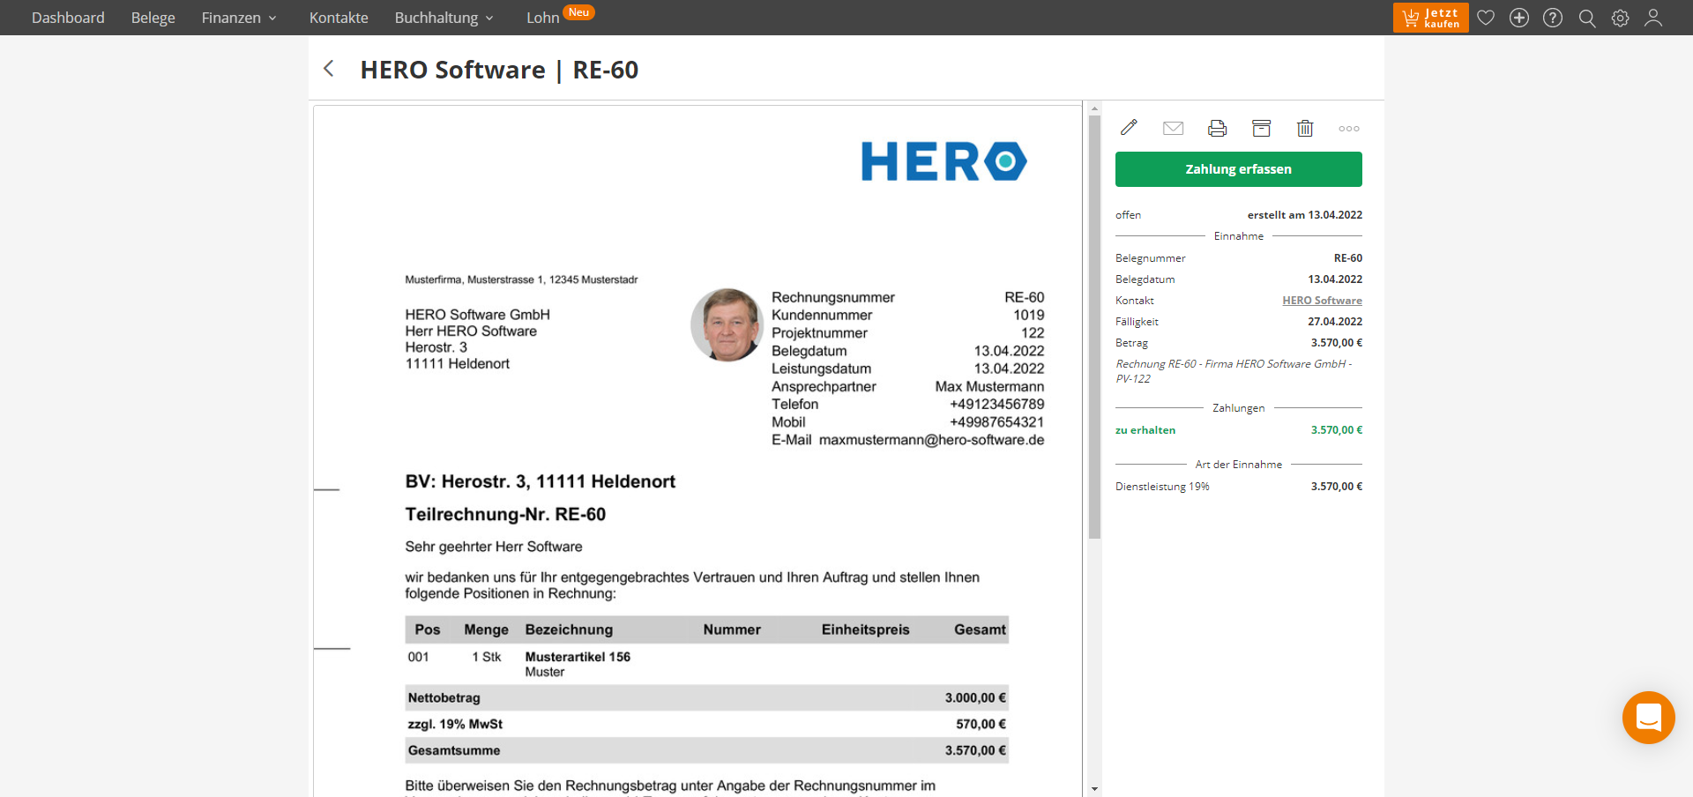Edit the invoice with the pencil icon
Image resolution: width=1693 pixels, height=797 pixels.
tap(1129, 128)
